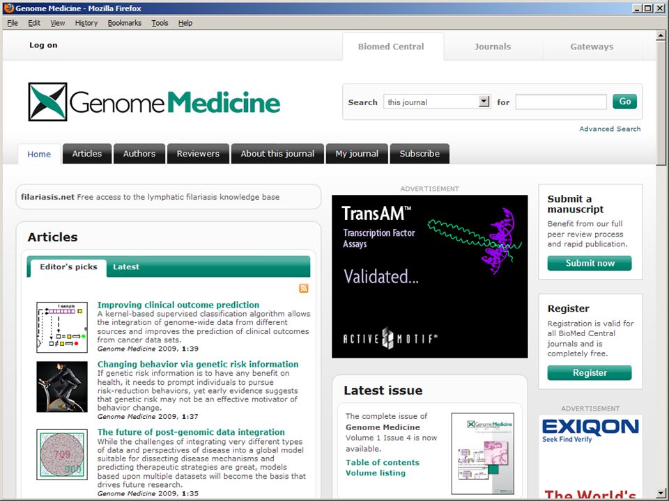Click the citation 'Genome Medicine 2009, 1:39'
The height and width of the screenshot is (501, 669).
148,349
